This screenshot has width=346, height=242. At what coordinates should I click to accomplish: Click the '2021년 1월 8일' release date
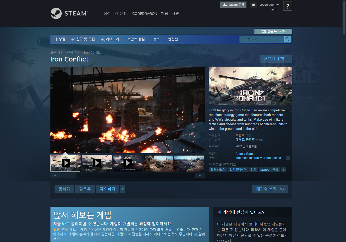point(246,146)
